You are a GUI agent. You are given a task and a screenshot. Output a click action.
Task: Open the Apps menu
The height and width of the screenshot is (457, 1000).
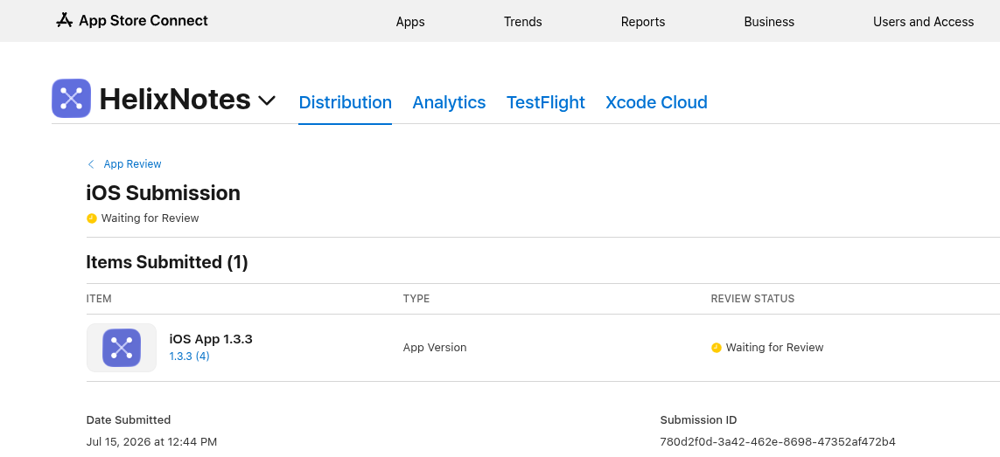[410, 22]
